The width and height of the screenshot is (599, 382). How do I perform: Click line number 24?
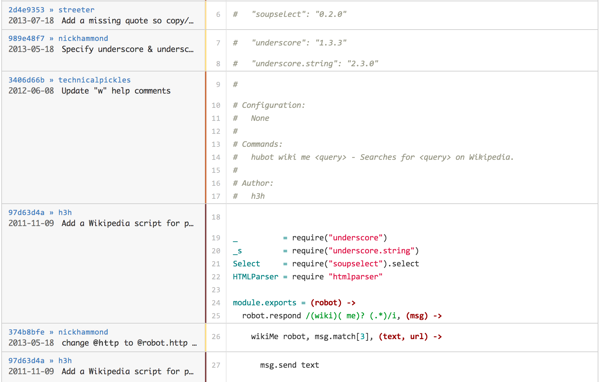coord(216,303)
